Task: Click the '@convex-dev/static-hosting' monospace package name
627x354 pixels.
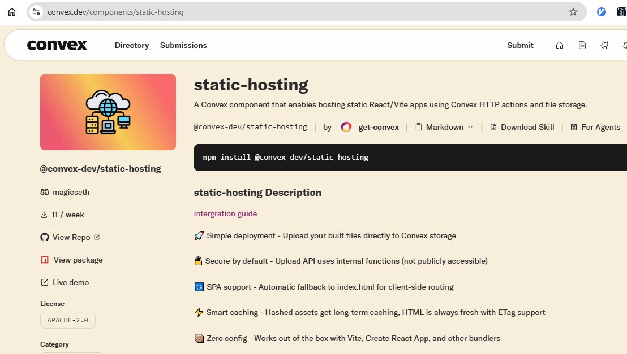Action: [x=250, y=127]
